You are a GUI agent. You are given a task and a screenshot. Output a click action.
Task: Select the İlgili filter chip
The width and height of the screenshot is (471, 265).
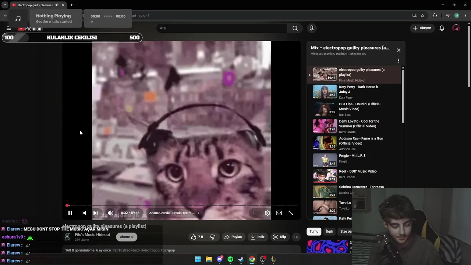pyautogui.click(x=329, y=232)
